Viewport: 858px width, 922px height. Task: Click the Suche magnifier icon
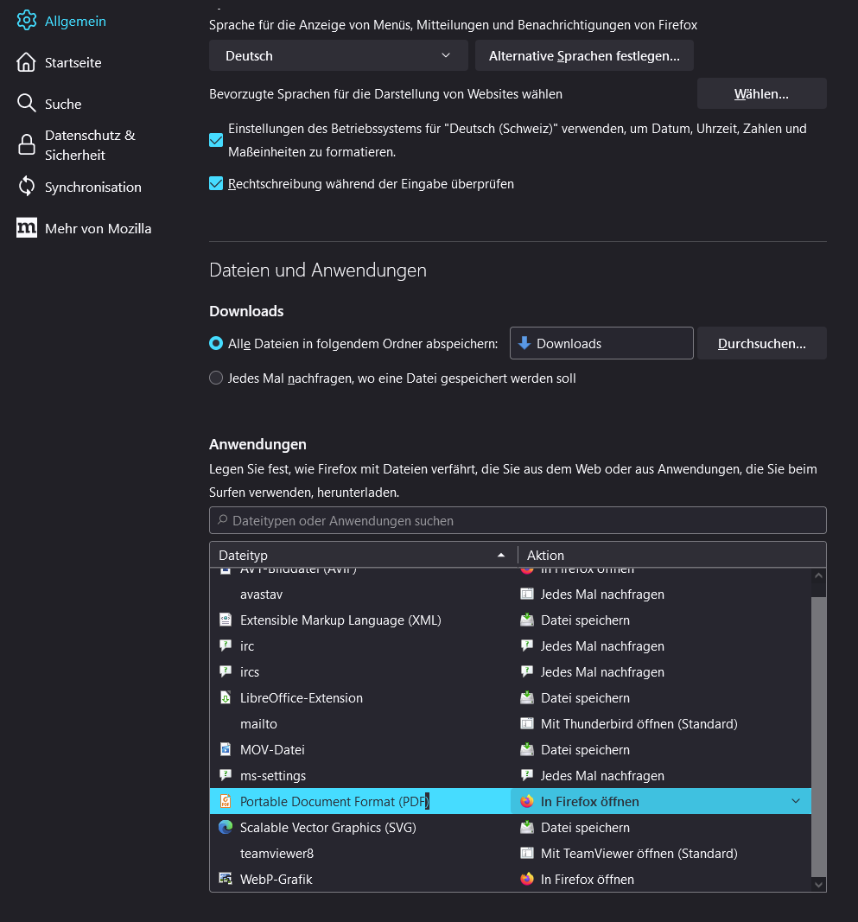27,104
